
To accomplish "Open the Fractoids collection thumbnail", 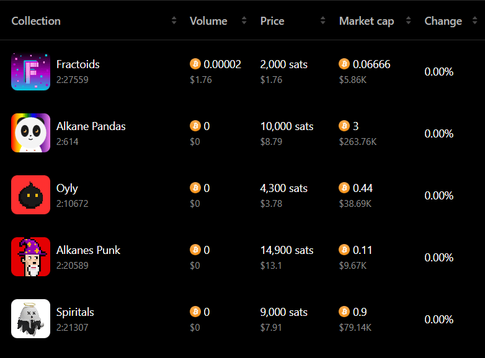I will click(30, 71).
